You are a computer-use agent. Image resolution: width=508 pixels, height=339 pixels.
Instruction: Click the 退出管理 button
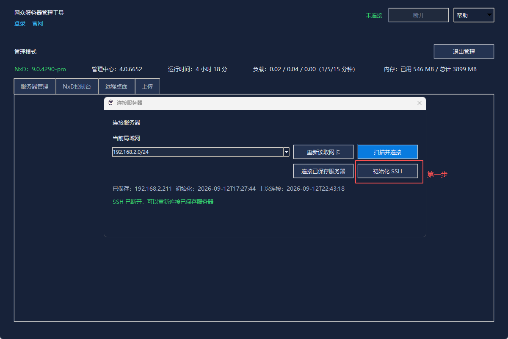pyautogui.click(x=464, y=52)
